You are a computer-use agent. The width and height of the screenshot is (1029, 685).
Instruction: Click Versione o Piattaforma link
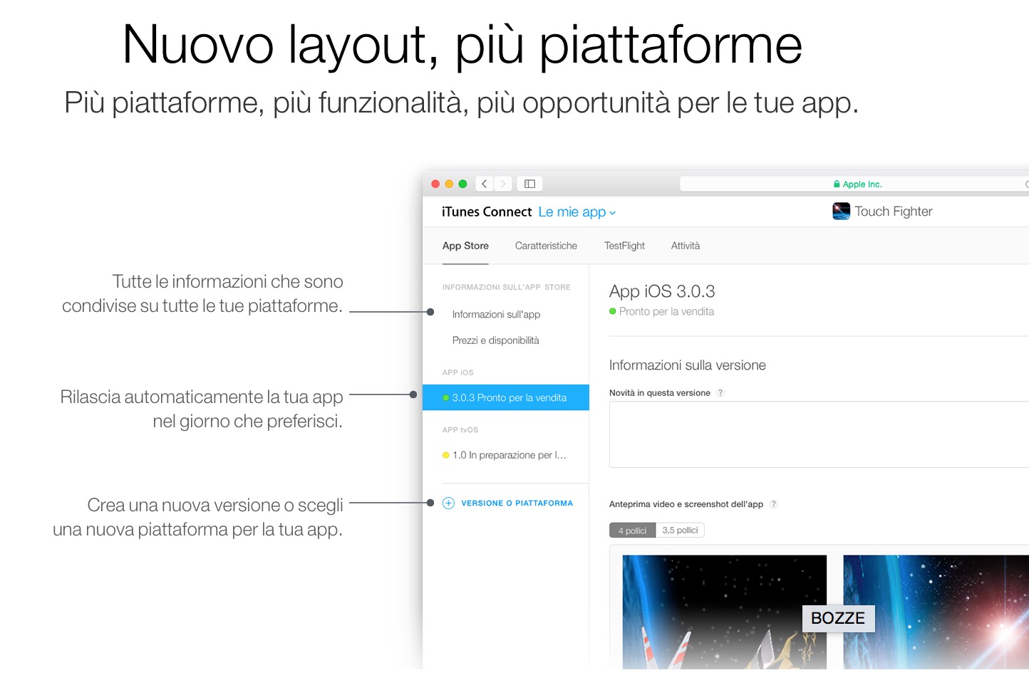(x=517, y=503)
